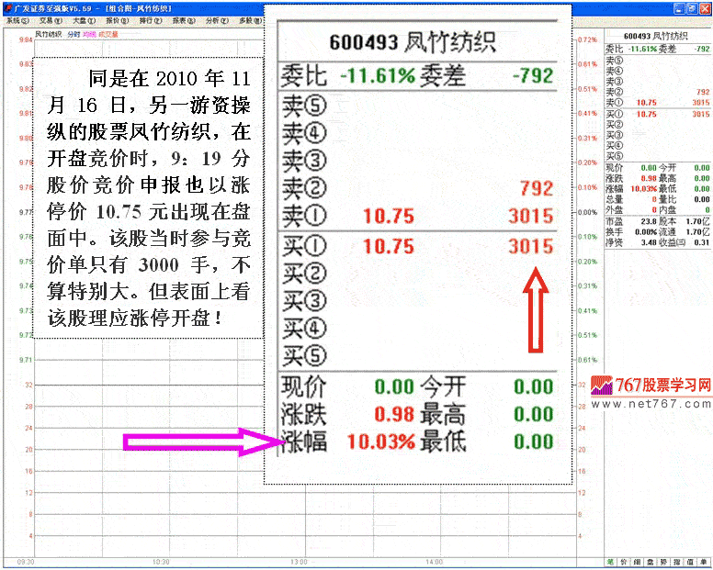Select the 笔 tab at bottom right
Screen dimensions: 713x570
click(610, 561)
